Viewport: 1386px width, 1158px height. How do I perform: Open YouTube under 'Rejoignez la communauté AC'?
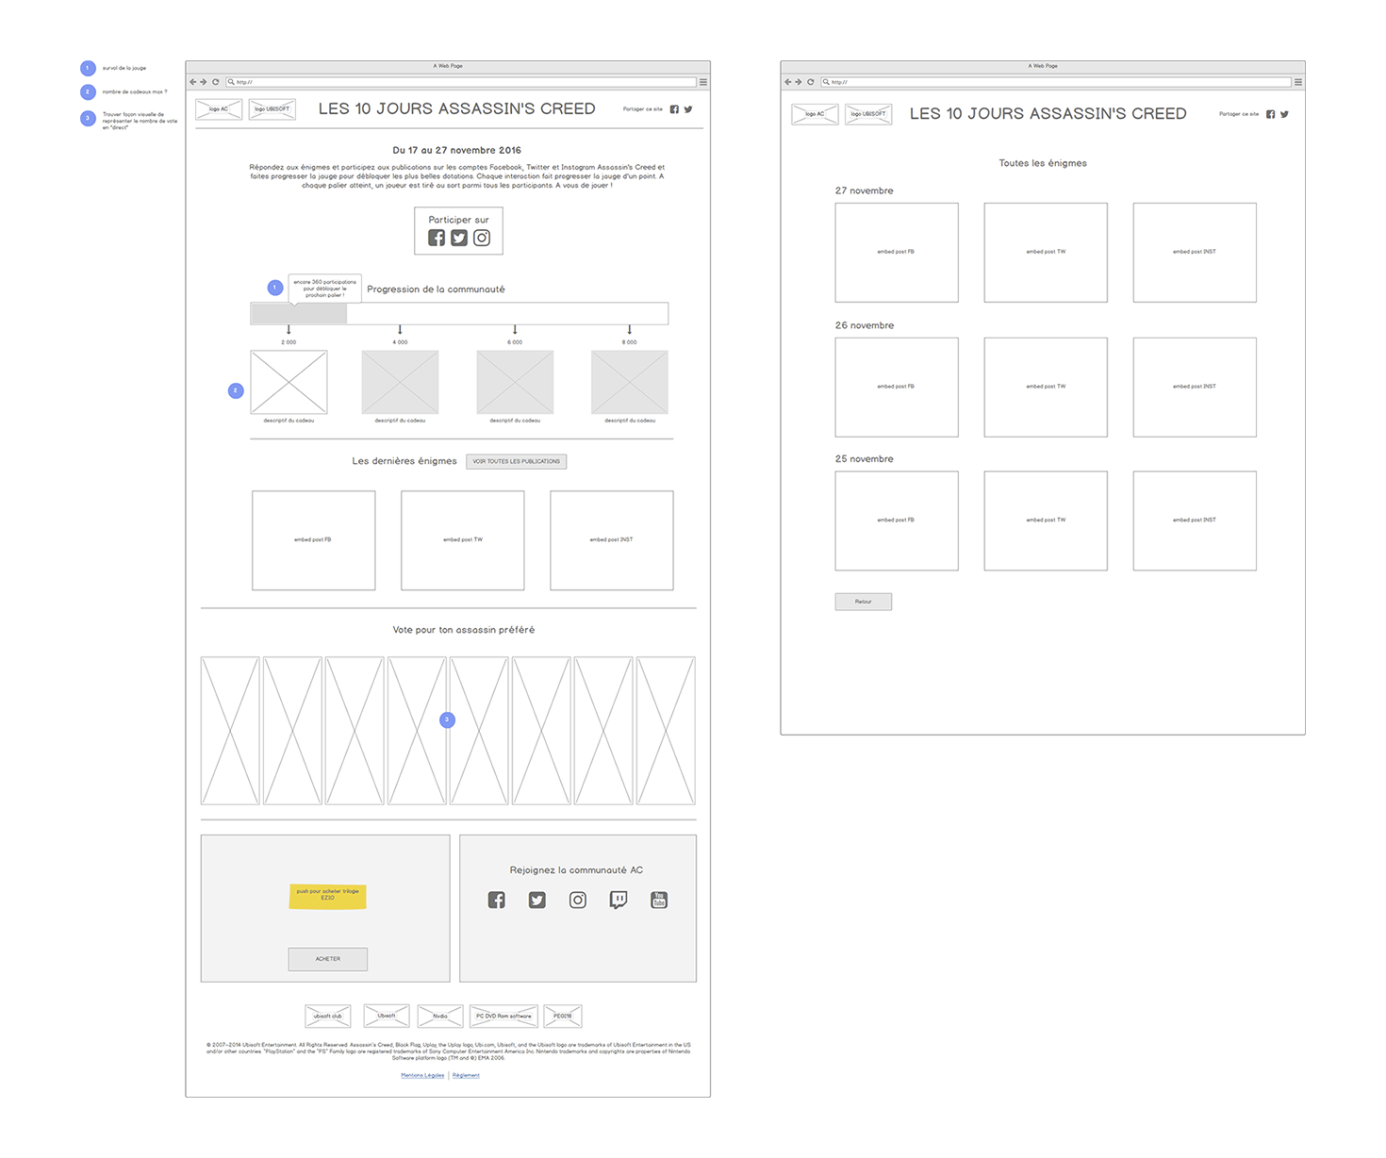tap(659, 901)
